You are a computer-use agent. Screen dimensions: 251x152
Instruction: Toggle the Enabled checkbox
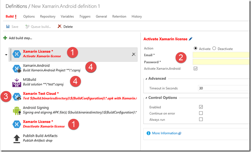(x=201, y=107)
